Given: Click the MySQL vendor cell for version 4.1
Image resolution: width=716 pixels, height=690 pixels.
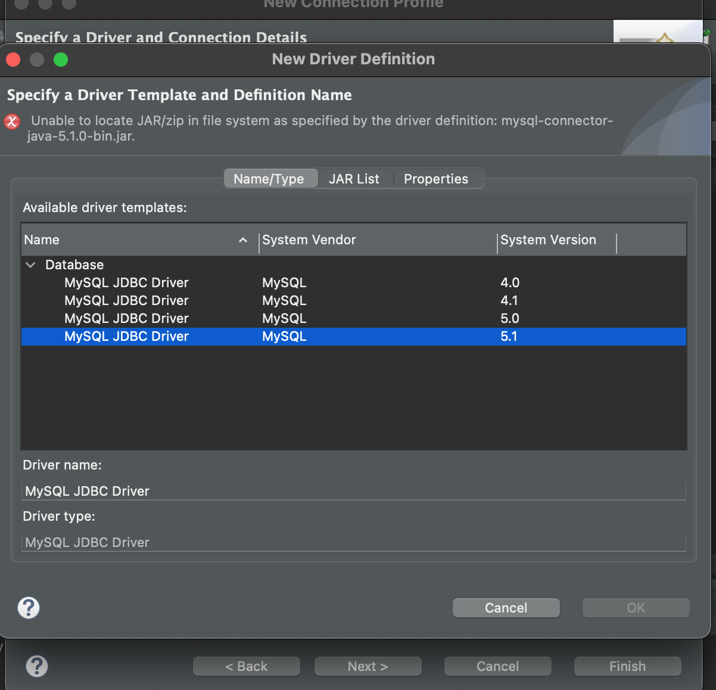Looking at the screenshot, I should point(284,300).
